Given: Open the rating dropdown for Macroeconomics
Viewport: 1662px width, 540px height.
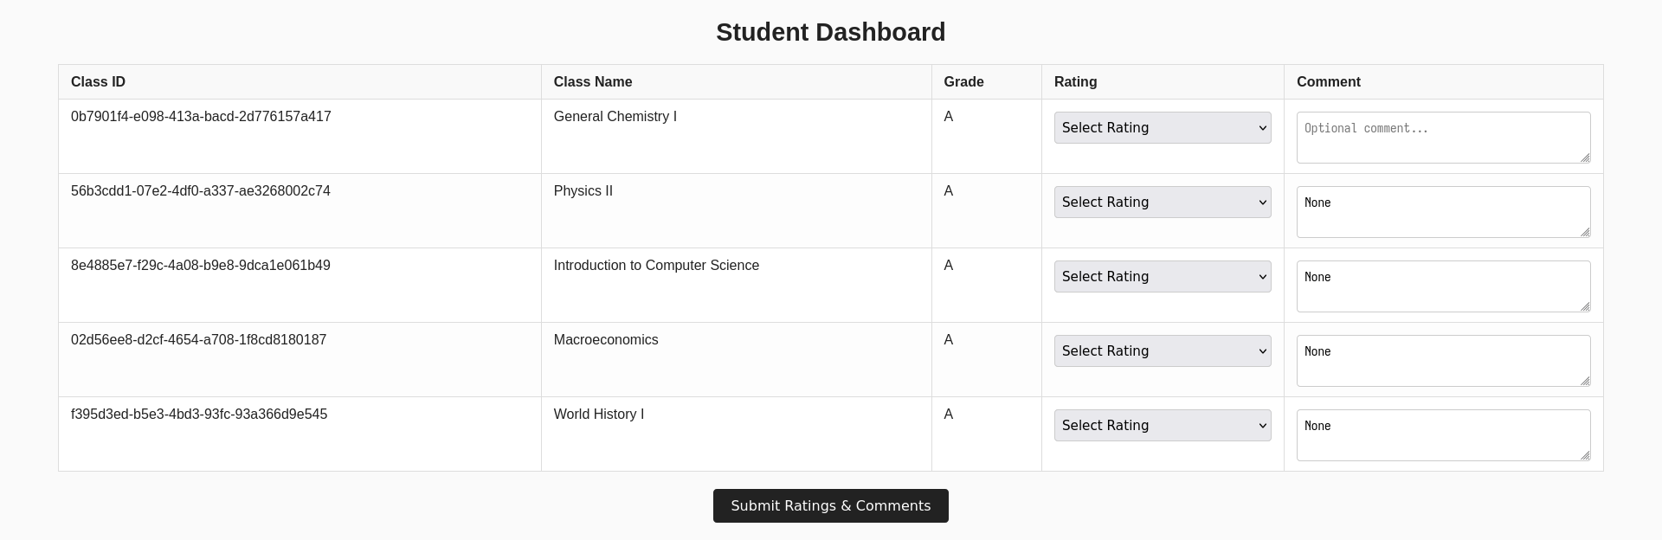Looking at the screenshot, I should point(1163,350).
